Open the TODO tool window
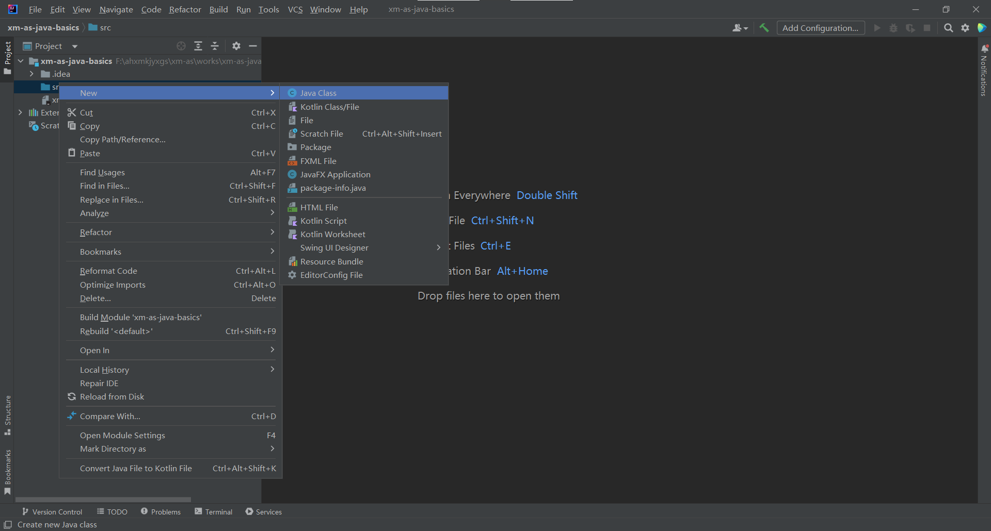 [x=112, y=511]
